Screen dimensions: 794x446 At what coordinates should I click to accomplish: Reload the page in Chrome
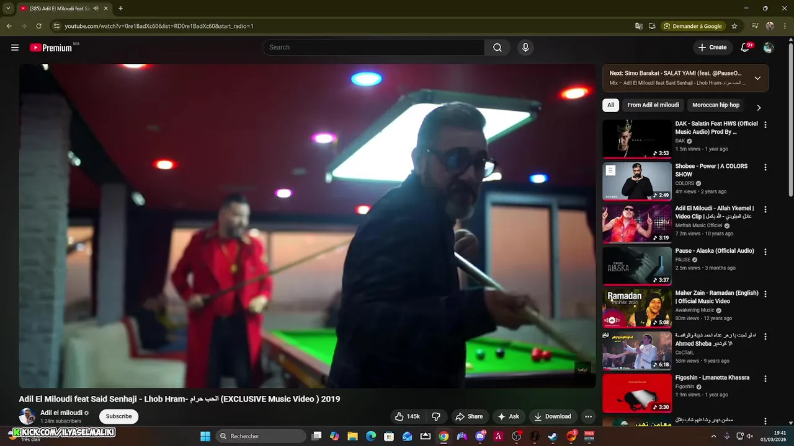click(x=38, y=26)
